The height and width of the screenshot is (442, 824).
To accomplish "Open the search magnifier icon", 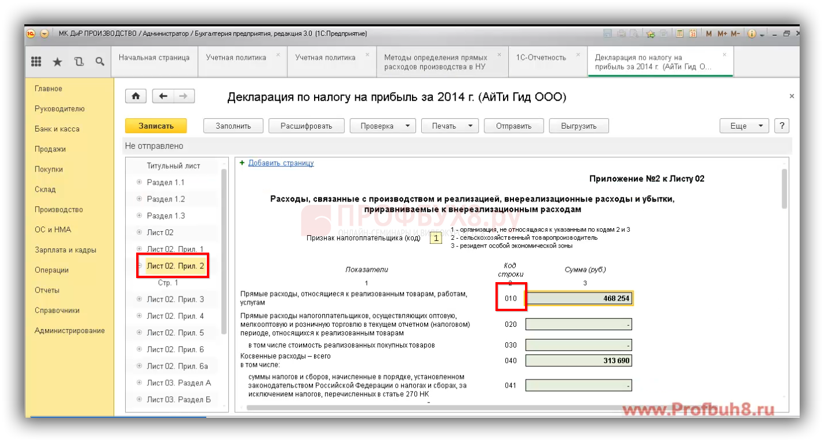I will coord(100,61).
